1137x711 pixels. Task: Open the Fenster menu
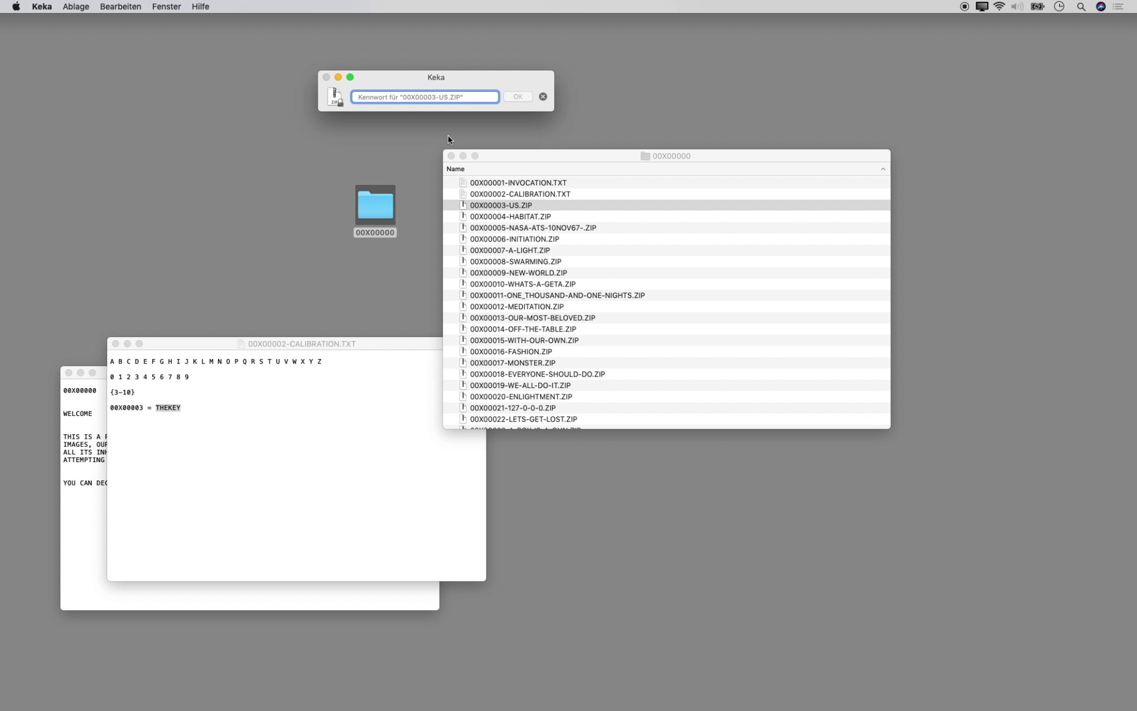pyautogui.click(x=166, y=7)
